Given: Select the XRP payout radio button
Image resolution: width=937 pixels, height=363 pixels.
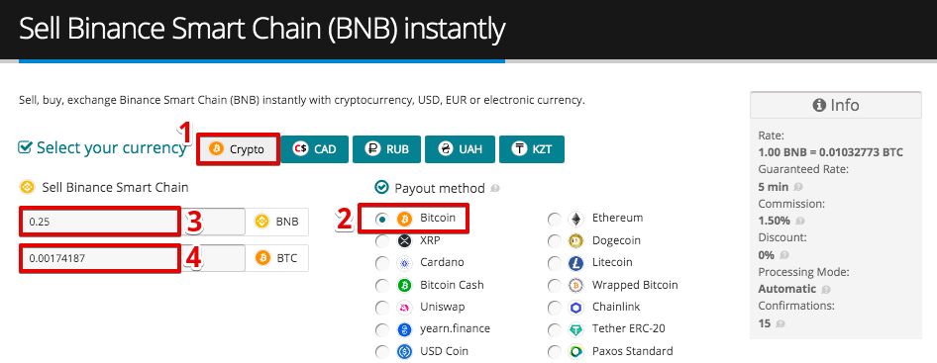Looking at the screenshot, I should [382, 241].
